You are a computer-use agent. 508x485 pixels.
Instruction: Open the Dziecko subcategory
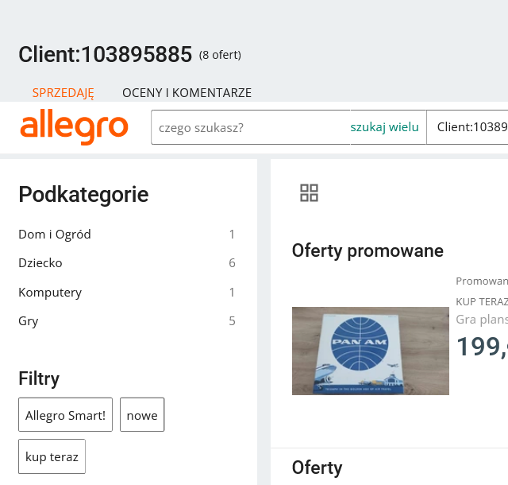pyautogui.click(x=40, y=263)
